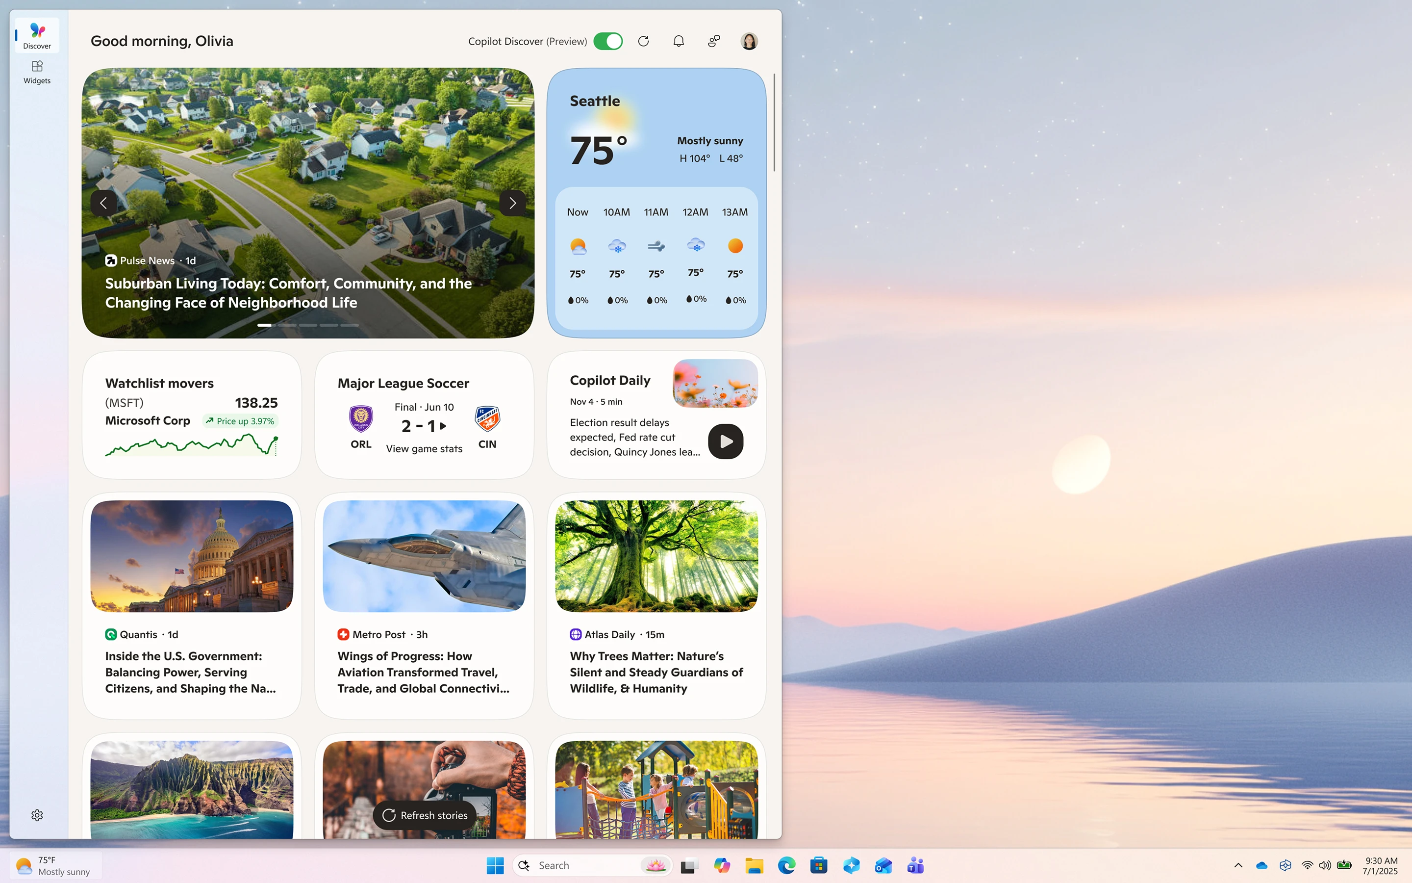Go to previous carousel story arrow
This screenshot has width=1412, height=883.
click(103, 203)
